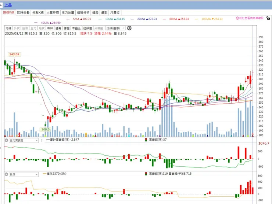Click the 買賣超(千)68,715 value
The image size is (272, 204).
coord(180,174)
